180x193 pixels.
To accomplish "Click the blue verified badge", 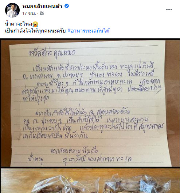I will tap(67, 6).
